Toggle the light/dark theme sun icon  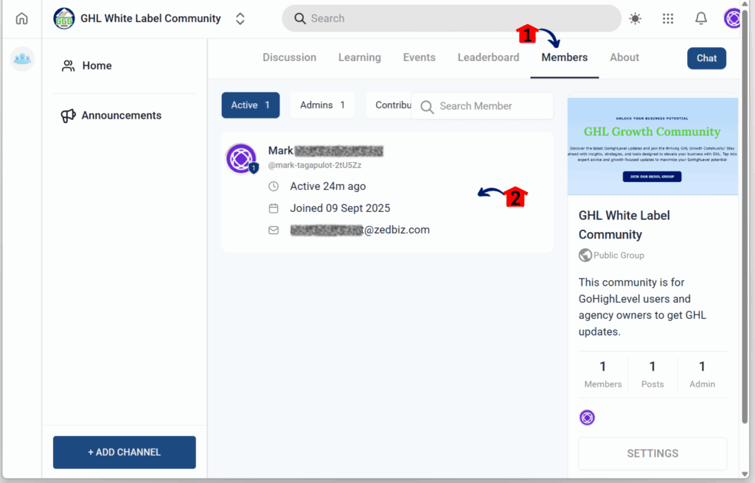[x=635, y=18]
